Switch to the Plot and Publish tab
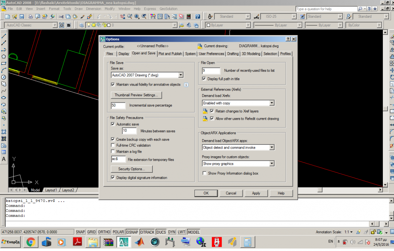This screenshot has height=251, width=394. click(170, 54)
